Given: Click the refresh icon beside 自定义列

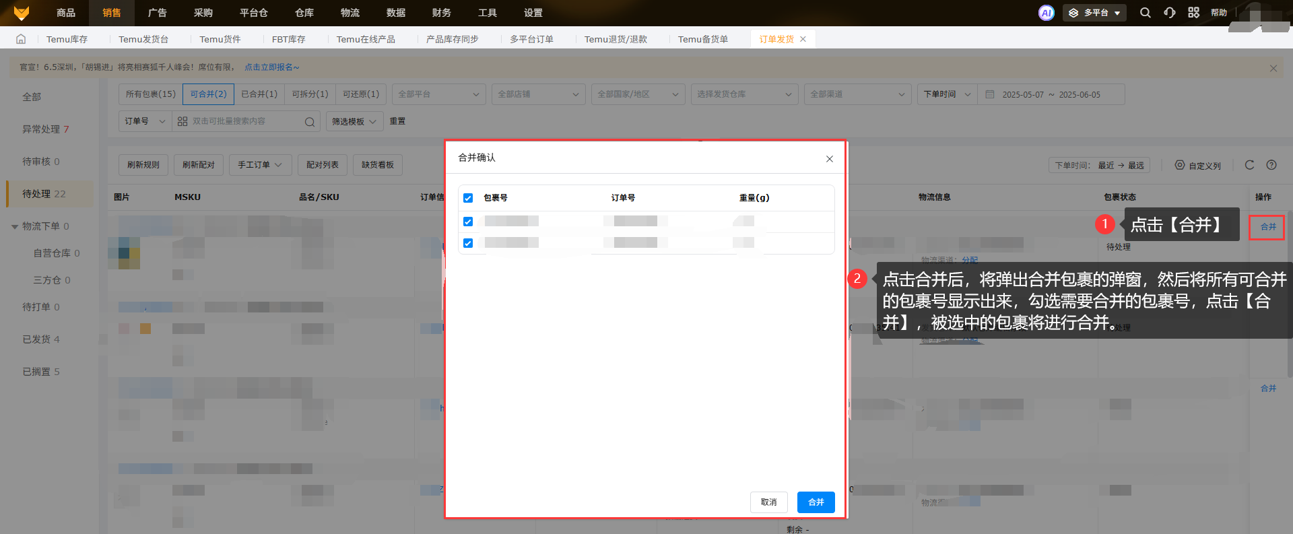Looking at the screenshot, I should pyautogui.click(x=1249, y=165).
